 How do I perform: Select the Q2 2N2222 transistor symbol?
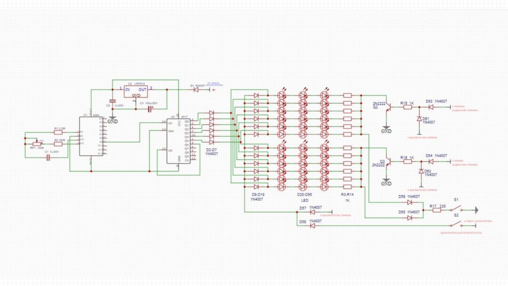click(x=388, y=107)
